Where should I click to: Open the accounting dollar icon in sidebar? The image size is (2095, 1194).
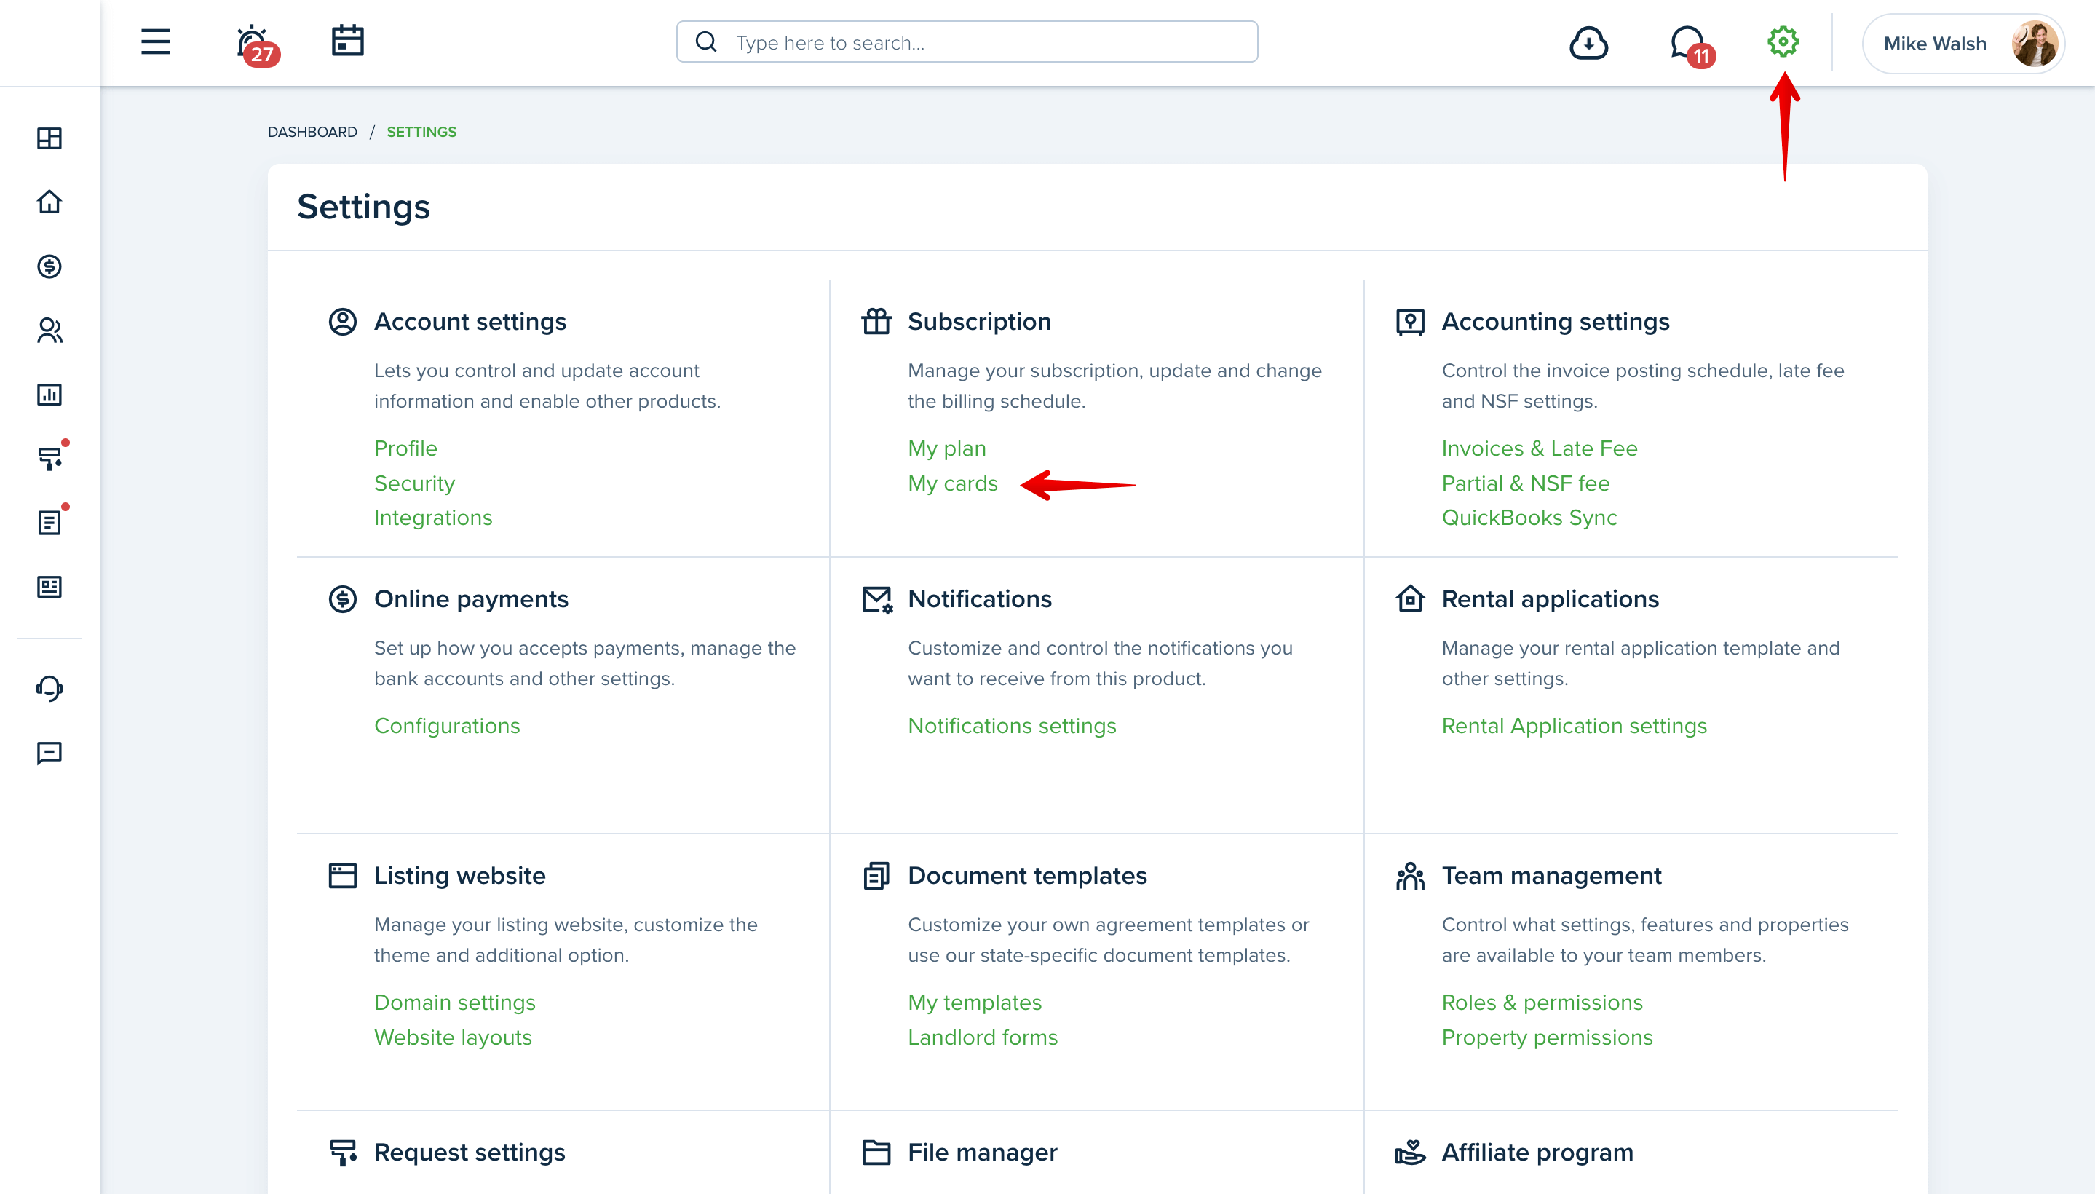(x=49, y=266)
